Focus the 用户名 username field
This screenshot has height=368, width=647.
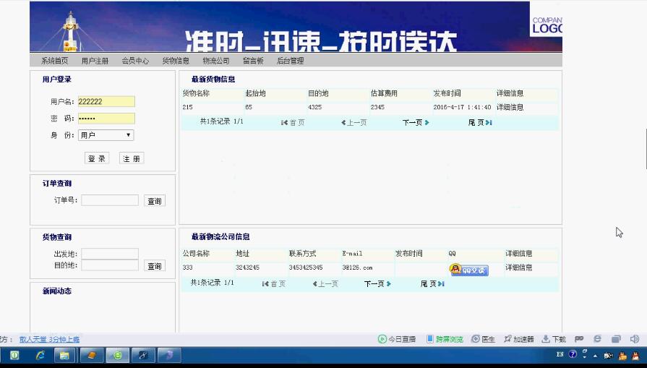[x=106, y=101]
